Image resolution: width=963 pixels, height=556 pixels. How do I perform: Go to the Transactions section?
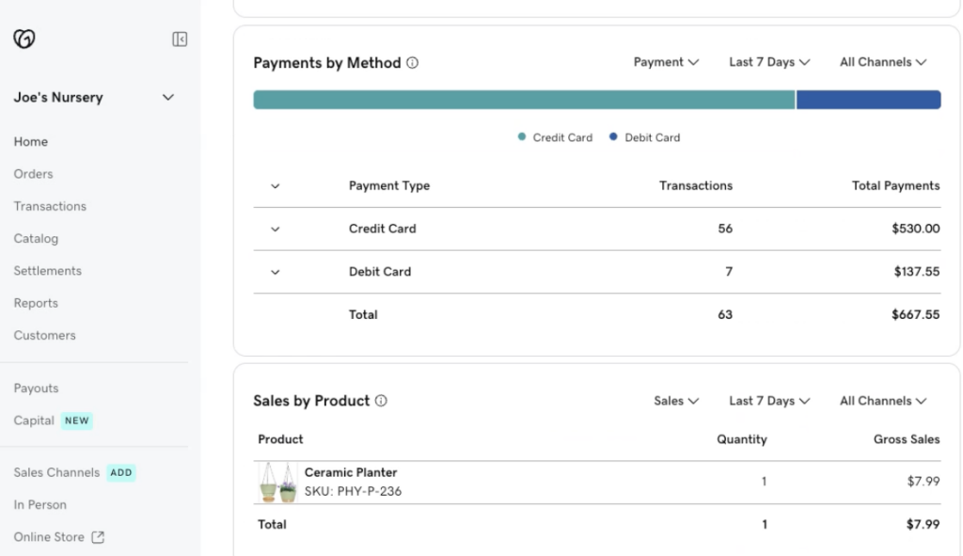50,206
